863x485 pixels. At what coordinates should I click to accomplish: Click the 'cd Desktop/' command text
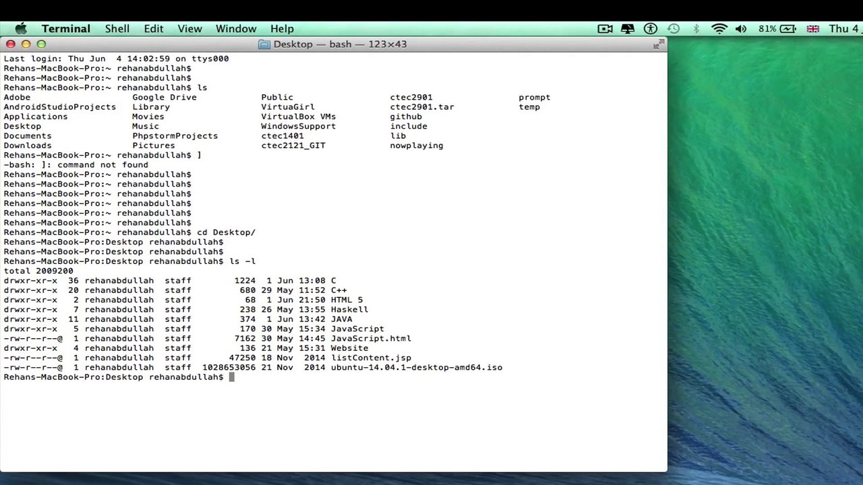(227, 232)
